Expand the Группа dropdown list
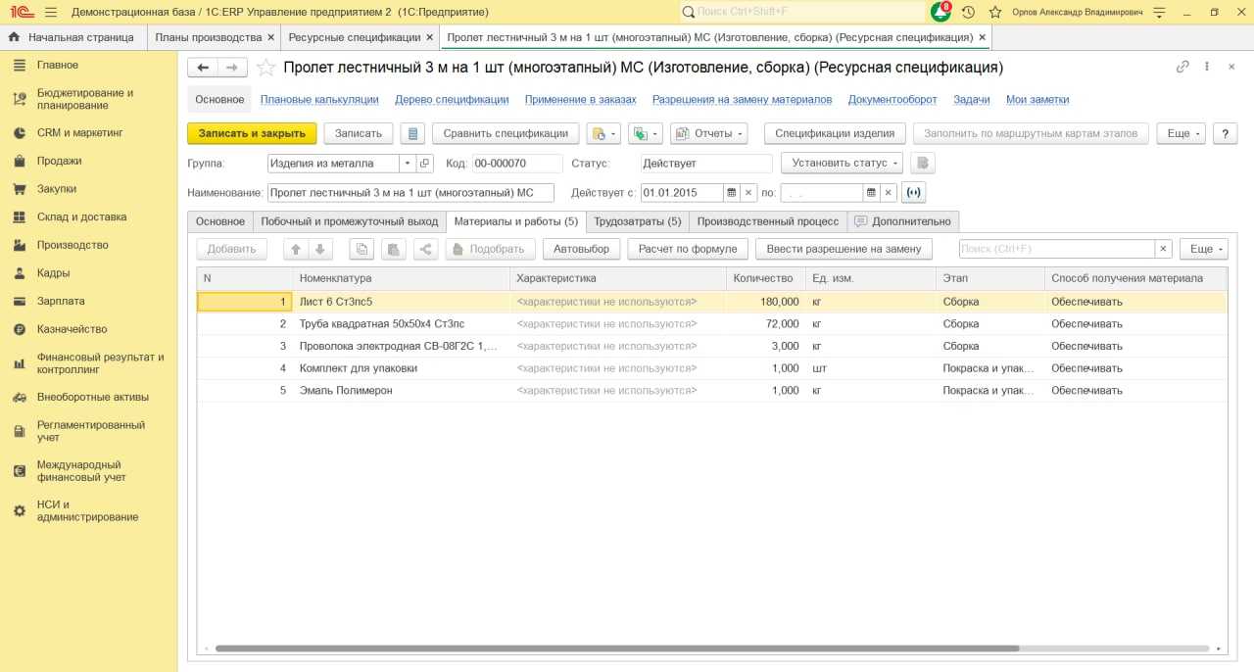The image size is (1254, 672). pos(407,164)
